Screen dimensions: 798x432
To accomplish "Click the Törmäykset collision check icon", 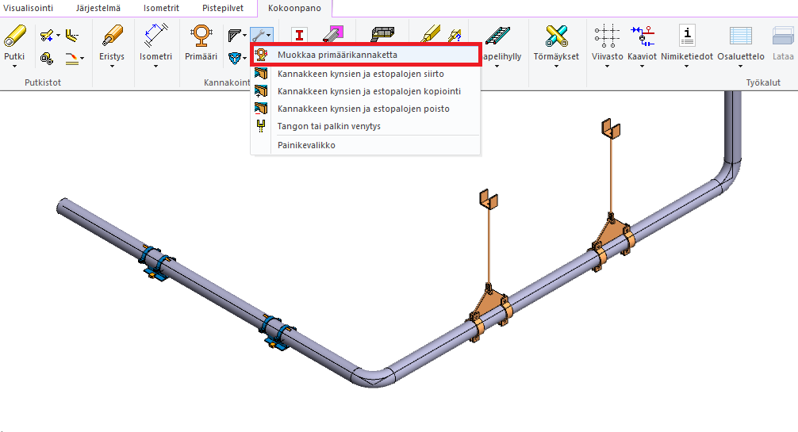I will 556,36.
